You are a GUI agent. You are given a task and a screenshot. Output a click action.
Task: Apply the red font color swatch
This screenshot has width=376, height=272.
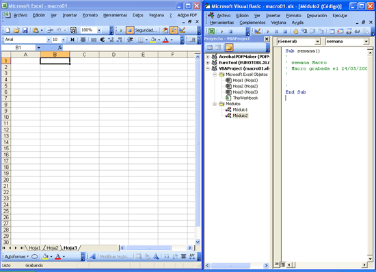pos(165,40)
